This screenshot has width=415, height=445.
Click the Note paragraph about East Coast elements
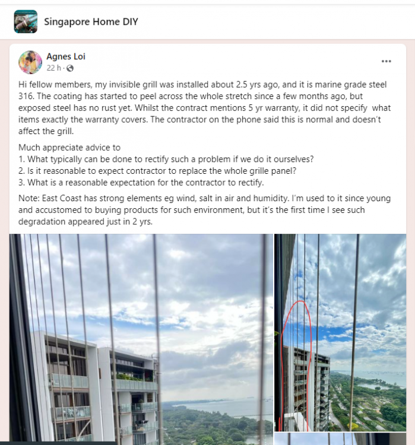(204, 209)
